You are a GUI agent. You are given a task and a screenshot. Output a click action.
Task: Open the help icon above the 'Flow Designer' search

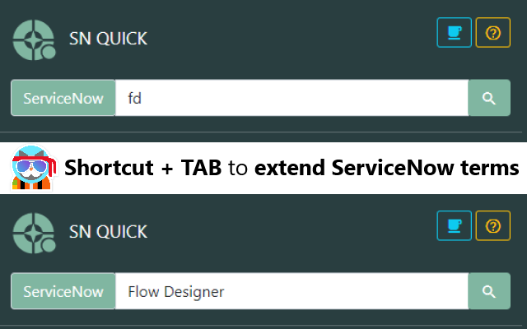[493, 225]
